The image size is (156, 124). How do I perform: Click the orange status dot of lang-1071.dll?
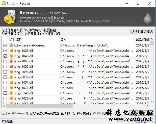pyautogui.click(x=11, y=88)
